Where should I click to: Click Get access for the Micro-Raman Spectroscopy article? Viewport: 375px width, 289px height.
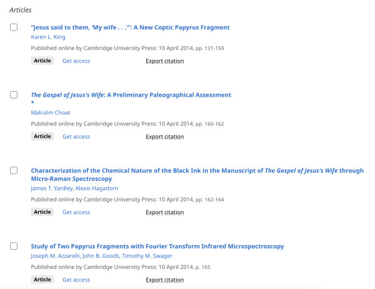[76, 212]
